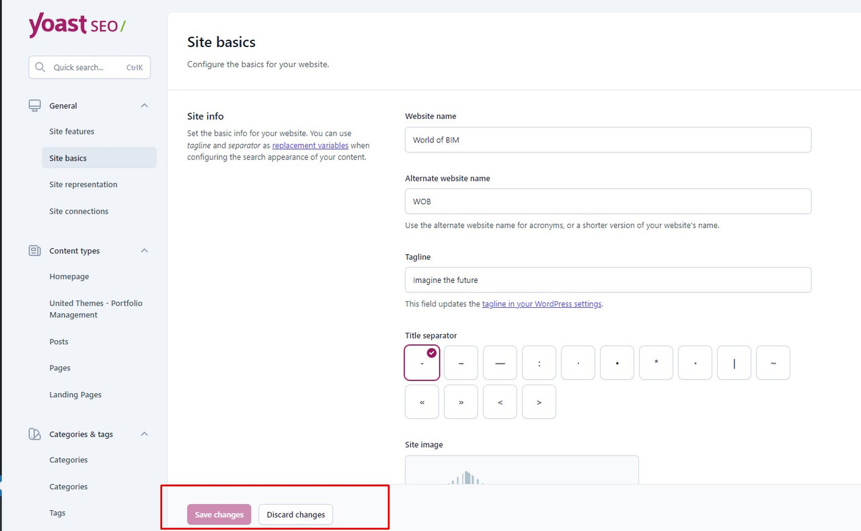This screenshot has height=531, width=861.
Task: Collapse the Categories & tags chevron
Action: (144, 434)
